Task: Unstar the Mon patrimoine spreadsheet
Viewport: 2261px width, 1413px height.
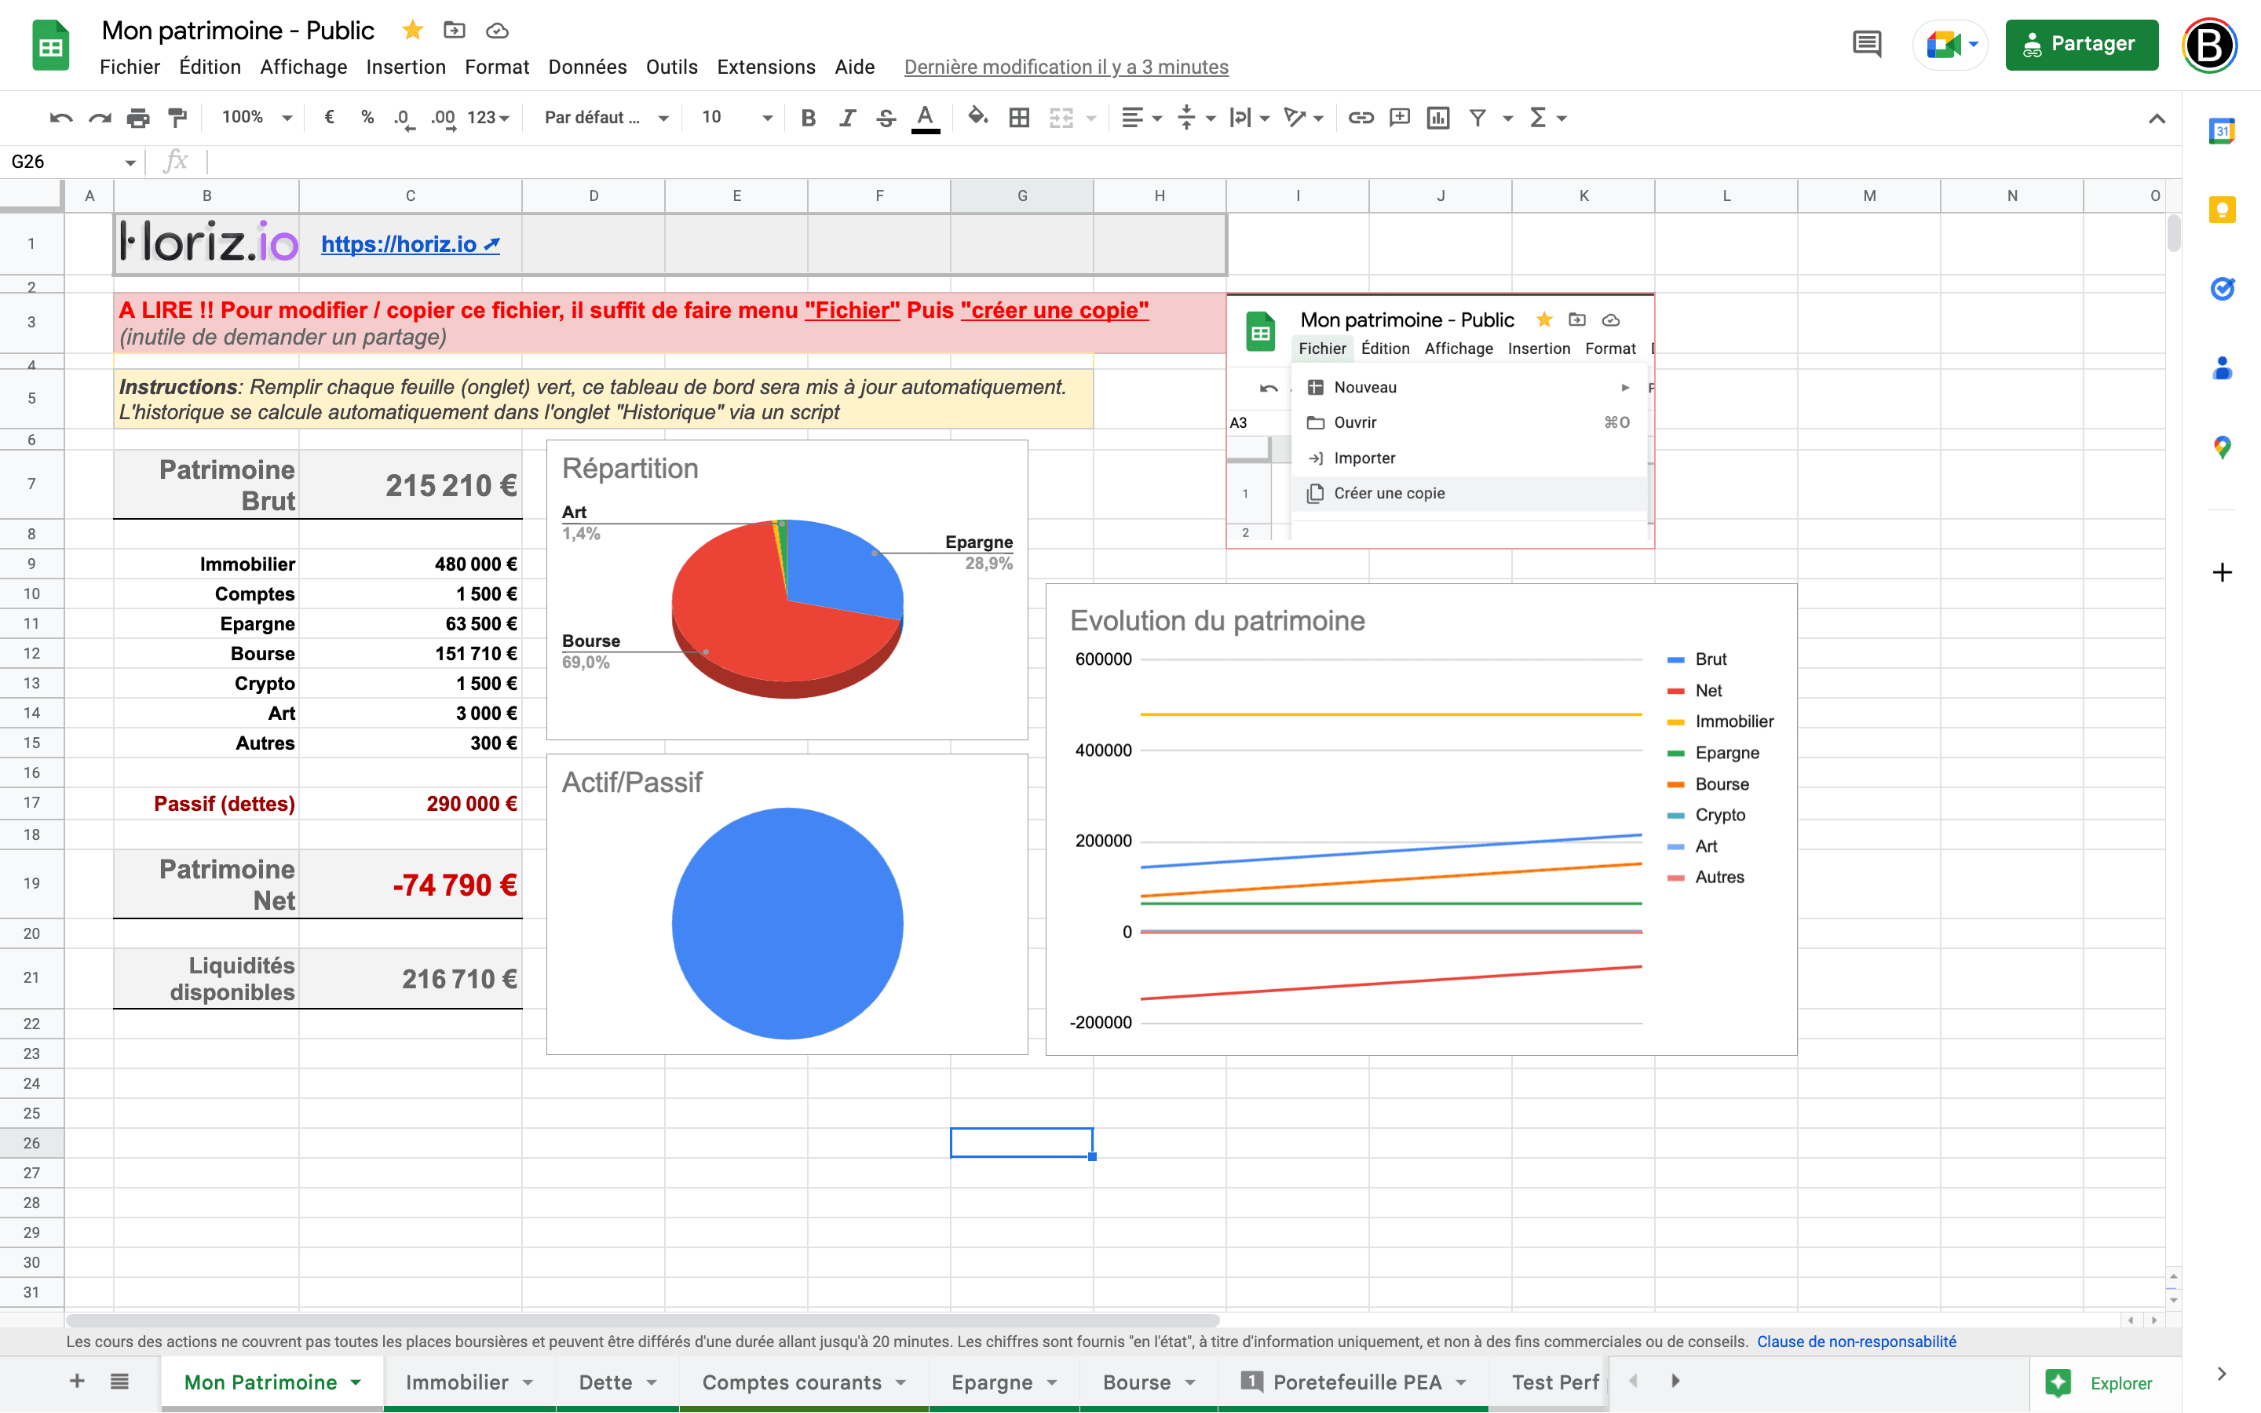Action: pos(412,30)
